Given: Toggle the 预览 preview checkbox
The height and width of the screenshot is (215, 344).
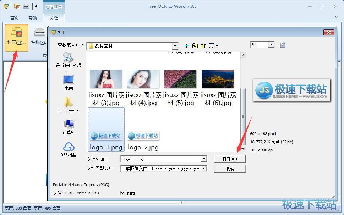Looking at the screenshot, I should [122, 193].
